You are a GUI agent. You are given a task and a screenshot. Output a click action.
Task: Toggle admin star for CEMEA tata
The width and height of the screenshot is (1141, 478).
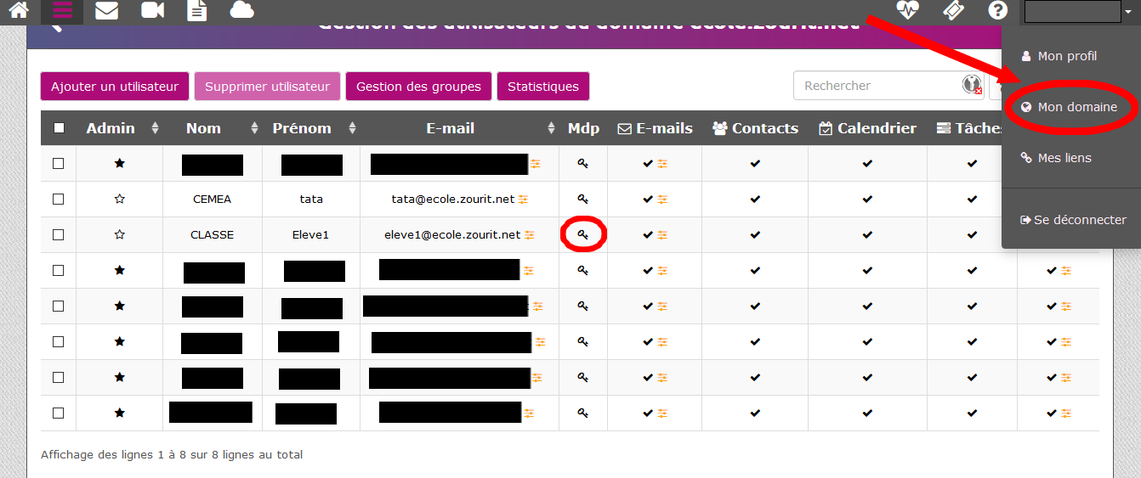120,199
